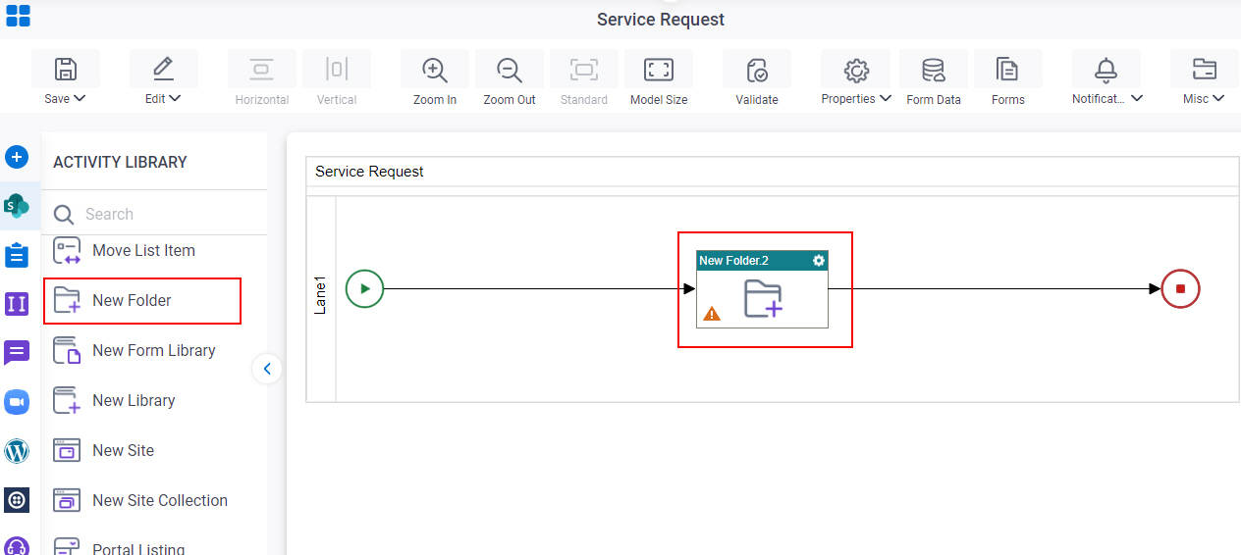Viewport: 1241px width, 555px height.
Task: Open the Forms document icon
Action: [x=1007, y=69]
